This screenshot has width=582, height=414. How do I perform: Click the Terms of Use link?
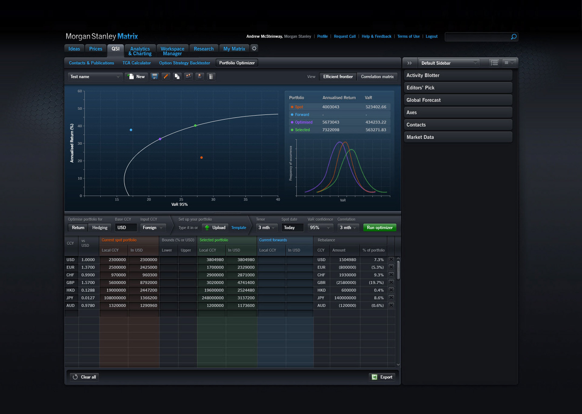(x=409, y=36)
